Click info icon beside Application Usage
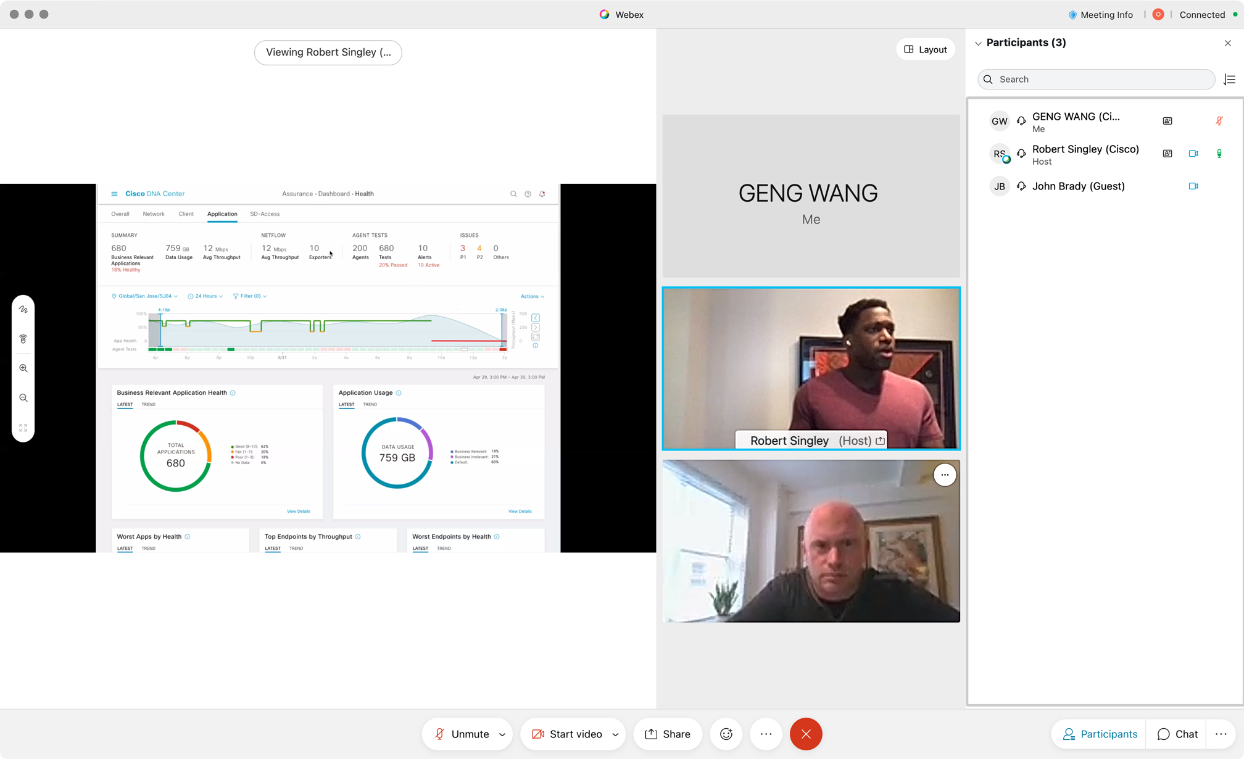This screenshot has height=759, width=1244. 399,393
